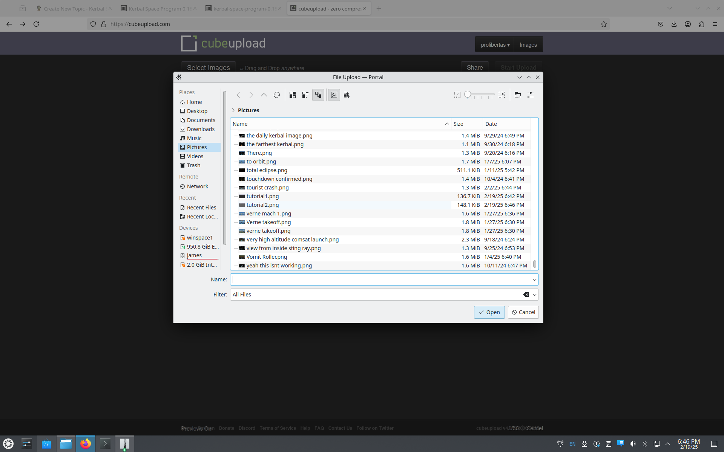Click the image preview toggle icon
This screenshot has width=724, height=452.
coord(334,95)
